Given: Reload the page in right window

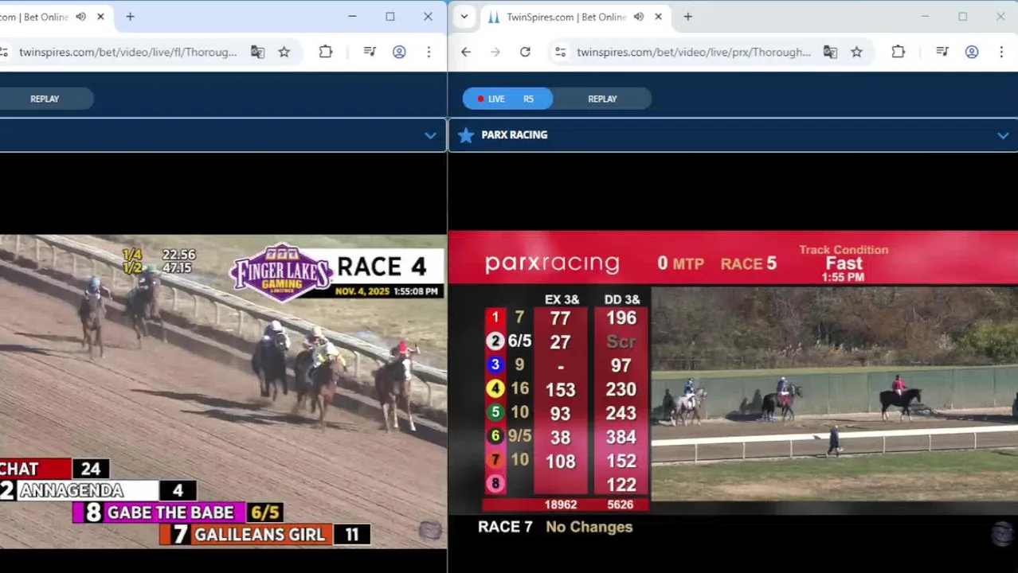Looking at the screenshot, I should click(x=525, y=52).
